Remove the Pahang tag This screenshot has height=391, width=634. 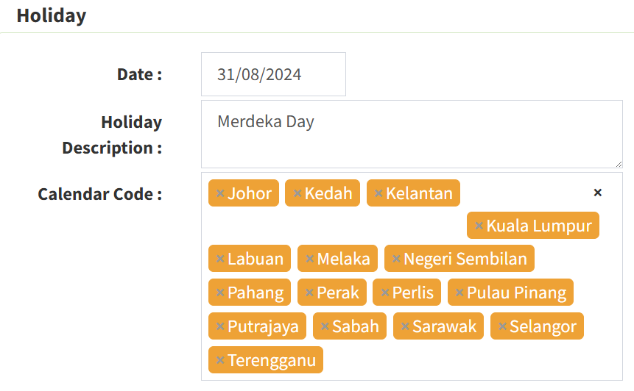click(219, 293)
